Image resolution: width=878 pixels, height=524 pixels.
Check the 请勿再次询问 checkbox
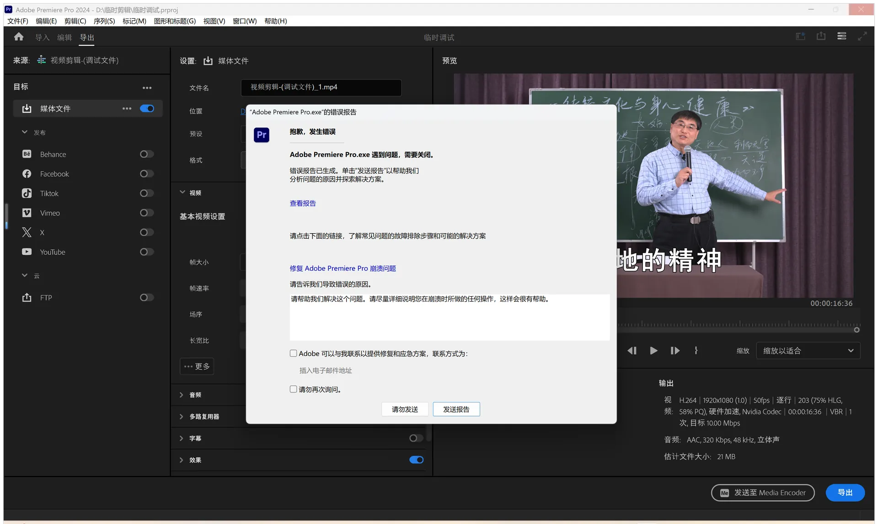(x=293, y=389)
